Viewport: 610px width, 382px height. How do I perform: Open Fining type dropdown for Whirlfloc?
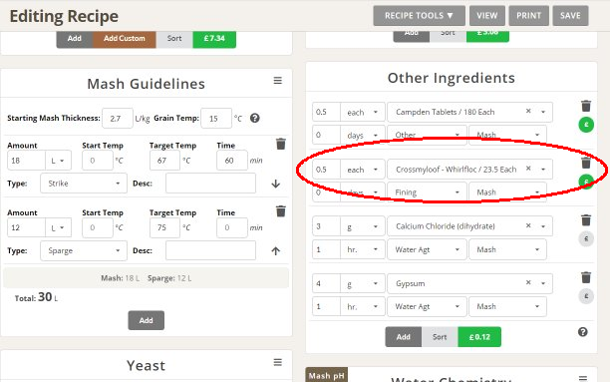427,192
